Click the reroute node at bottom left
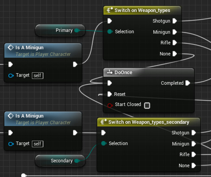This screenshot has height=177, width=211. tap(23, 175)
